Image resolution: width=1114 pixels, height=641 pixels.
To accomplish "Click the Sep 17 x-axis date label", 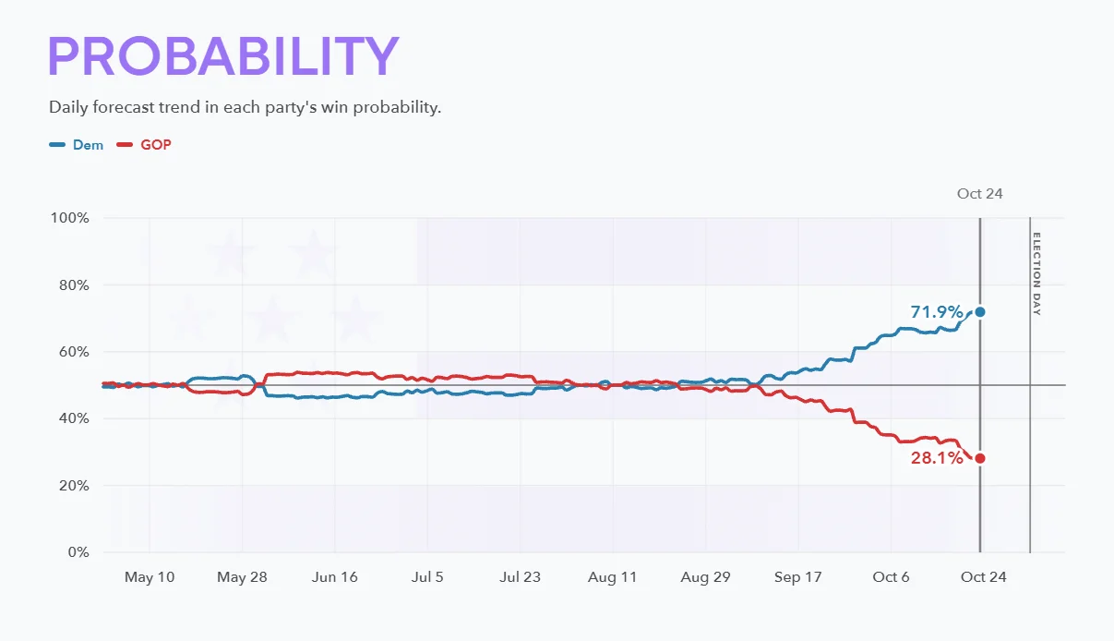I will 797,577.
